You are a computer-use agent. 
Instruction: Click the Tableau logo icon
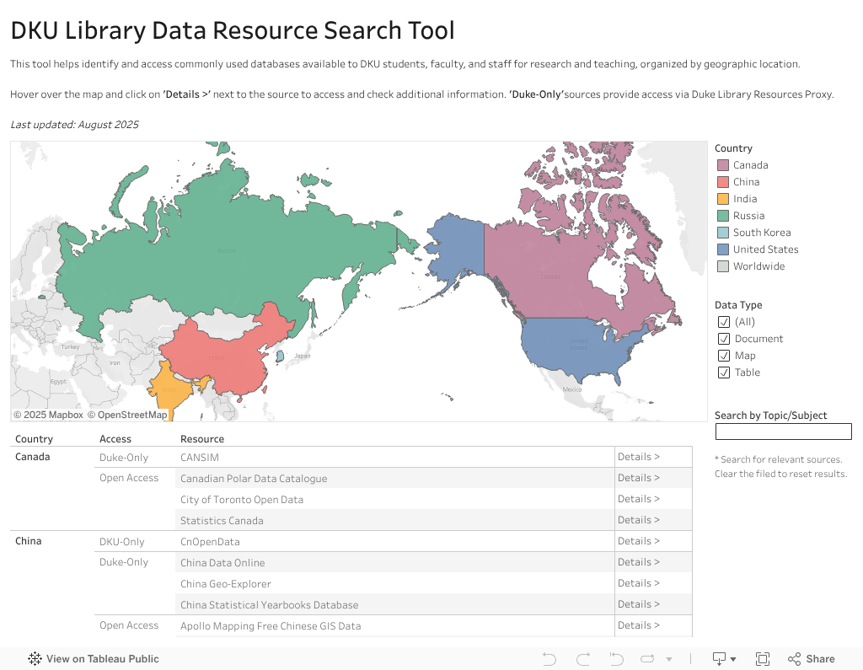click(x=35, y=659)
